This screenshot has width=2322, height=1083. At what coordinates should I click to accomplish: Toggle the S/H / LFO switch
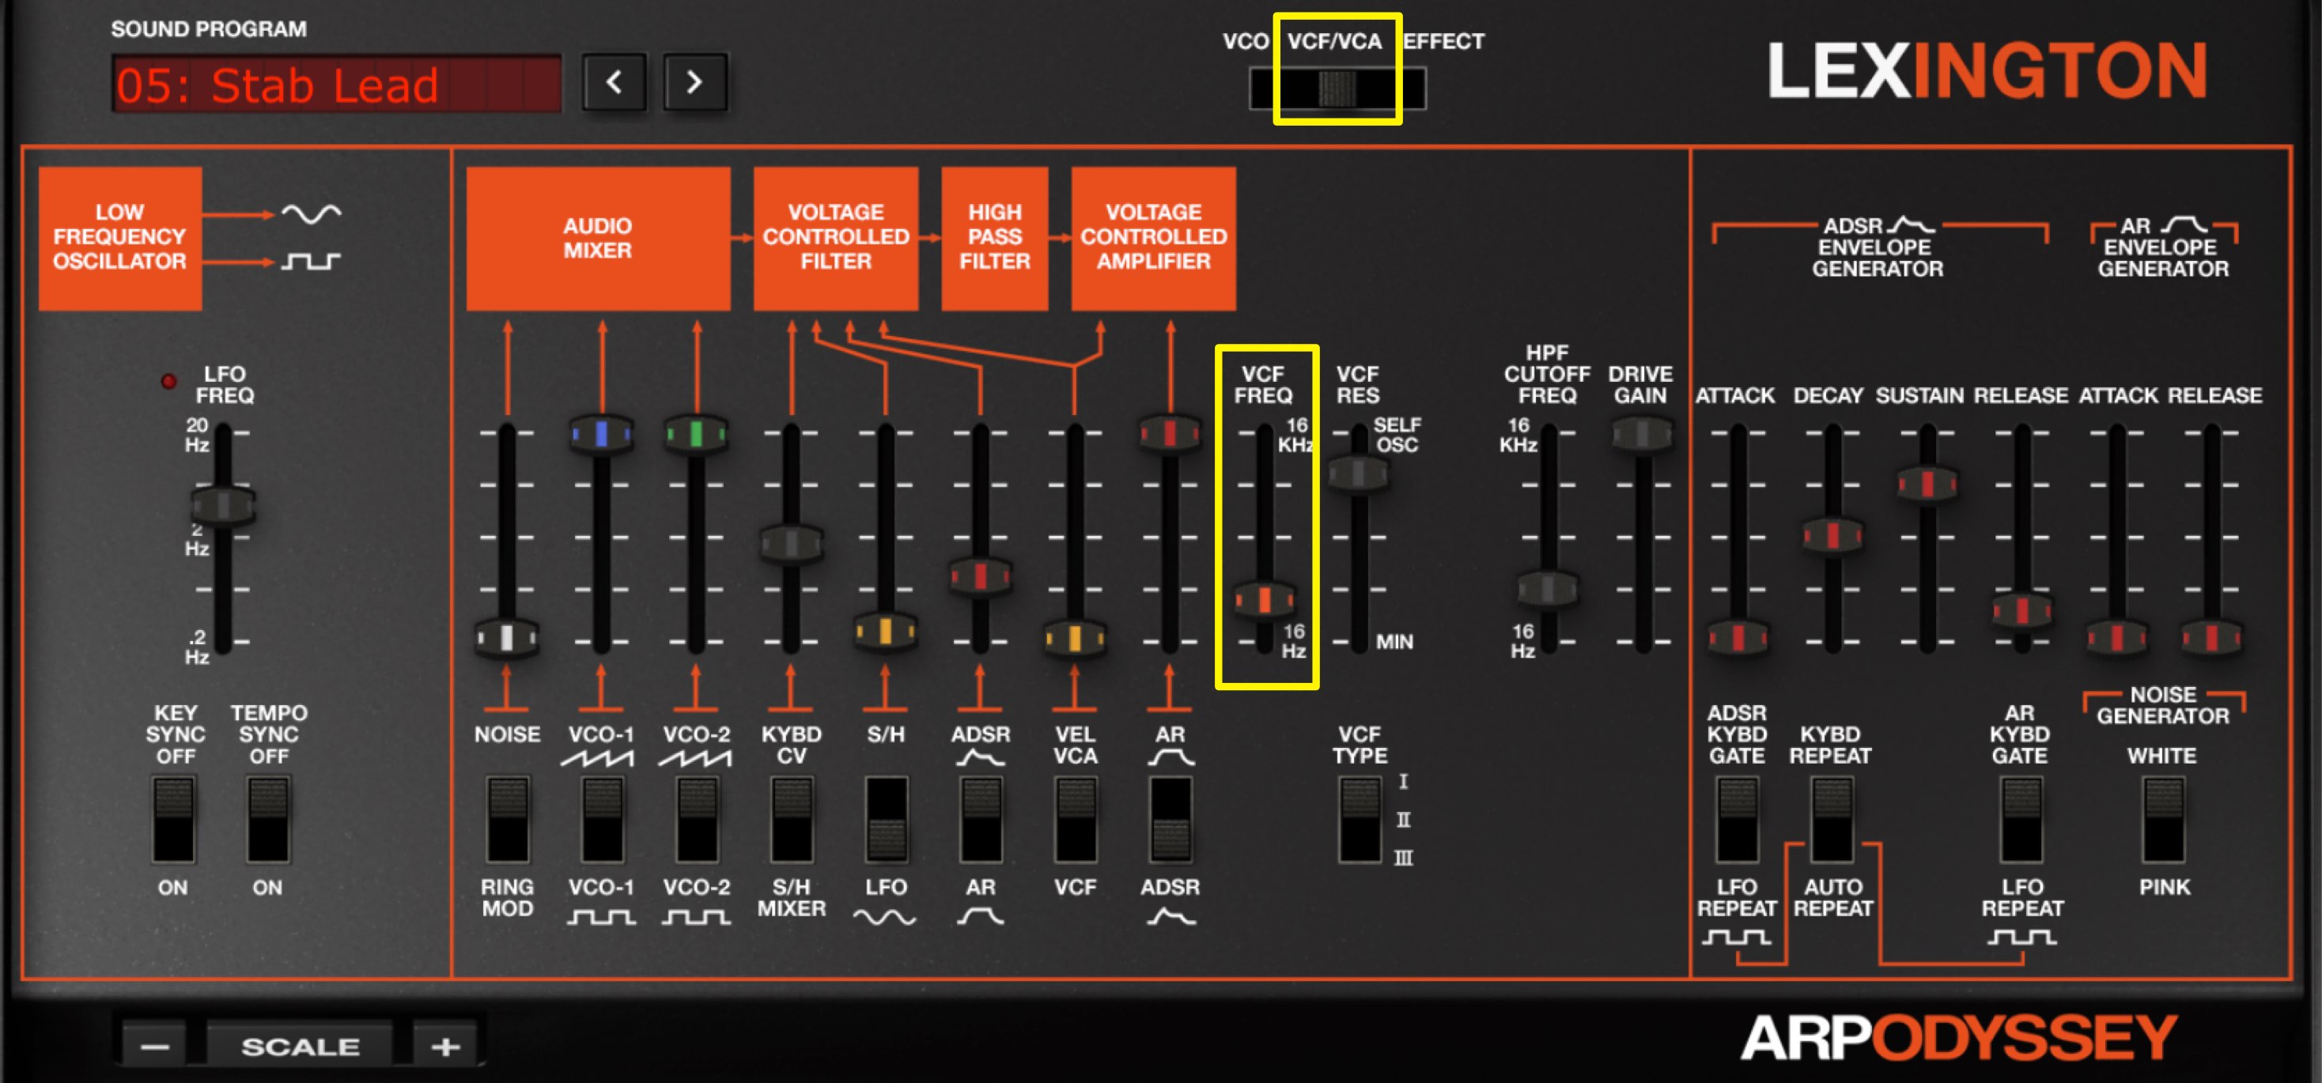point(886,819)
